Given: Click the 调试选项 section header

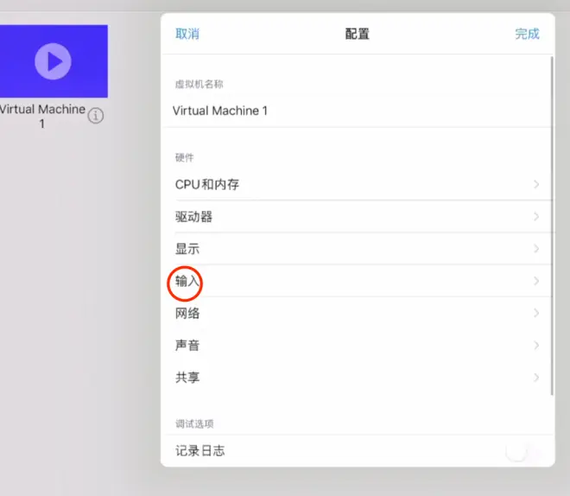Looking at the screenshot, I should coord(194,424).
